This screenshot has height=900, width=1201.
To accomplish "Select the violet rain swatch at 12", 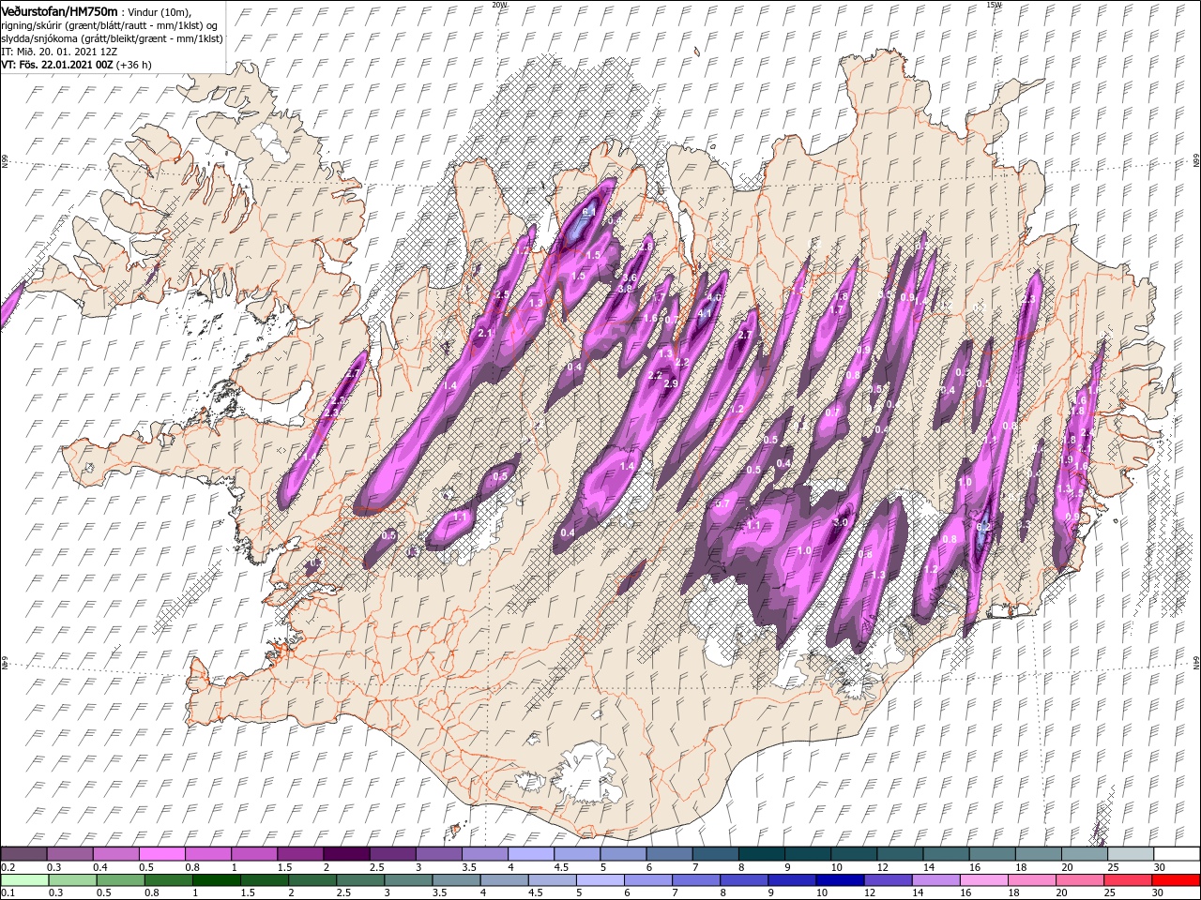I will tap(887, 879).
